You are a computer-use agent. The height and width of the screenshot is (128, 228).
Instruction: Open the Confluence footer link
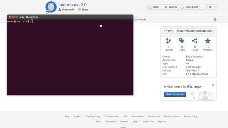110,122
